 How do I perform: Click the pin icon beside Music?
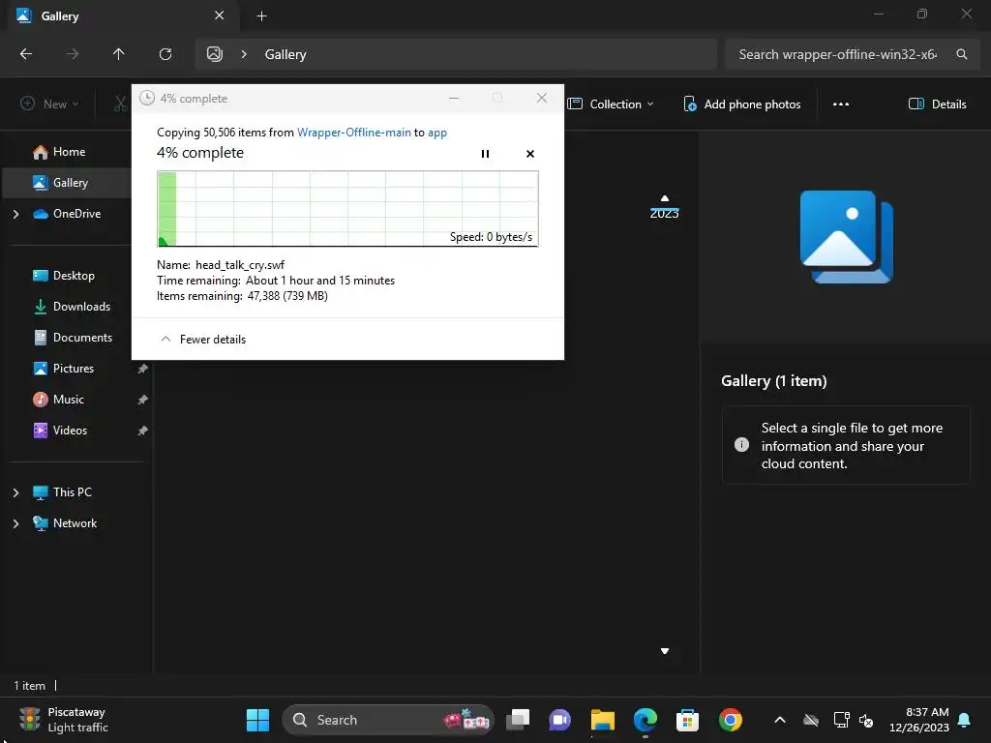click(x=143, y=400)
